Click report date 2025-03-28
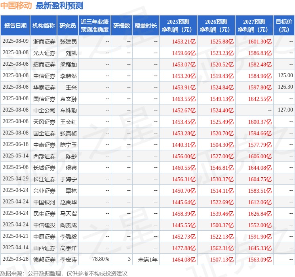 tap(15, 259)
